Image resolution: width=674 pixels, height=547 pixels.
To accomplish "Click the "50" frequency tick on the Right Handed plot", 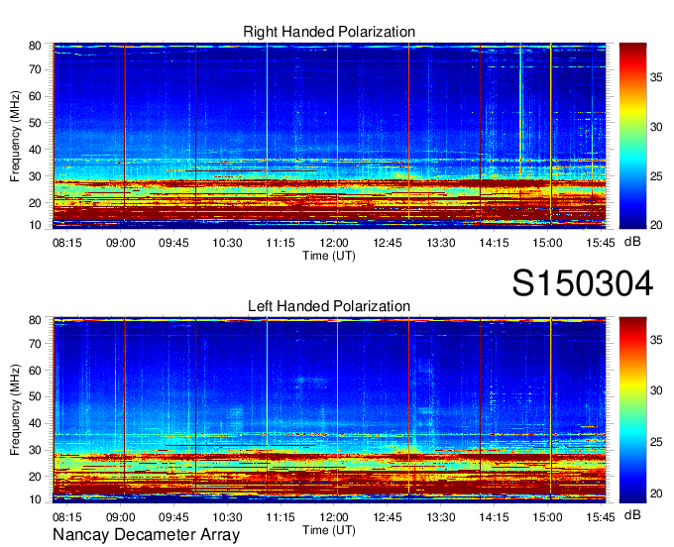I will point(35,123).
